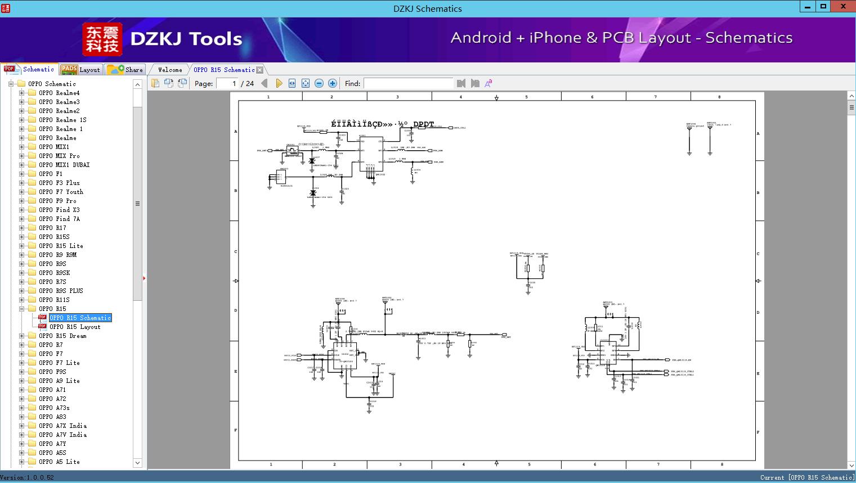856x483 pixels.
Task: Expand the OPPO Realme4 folder
Action: click(21, 93)
